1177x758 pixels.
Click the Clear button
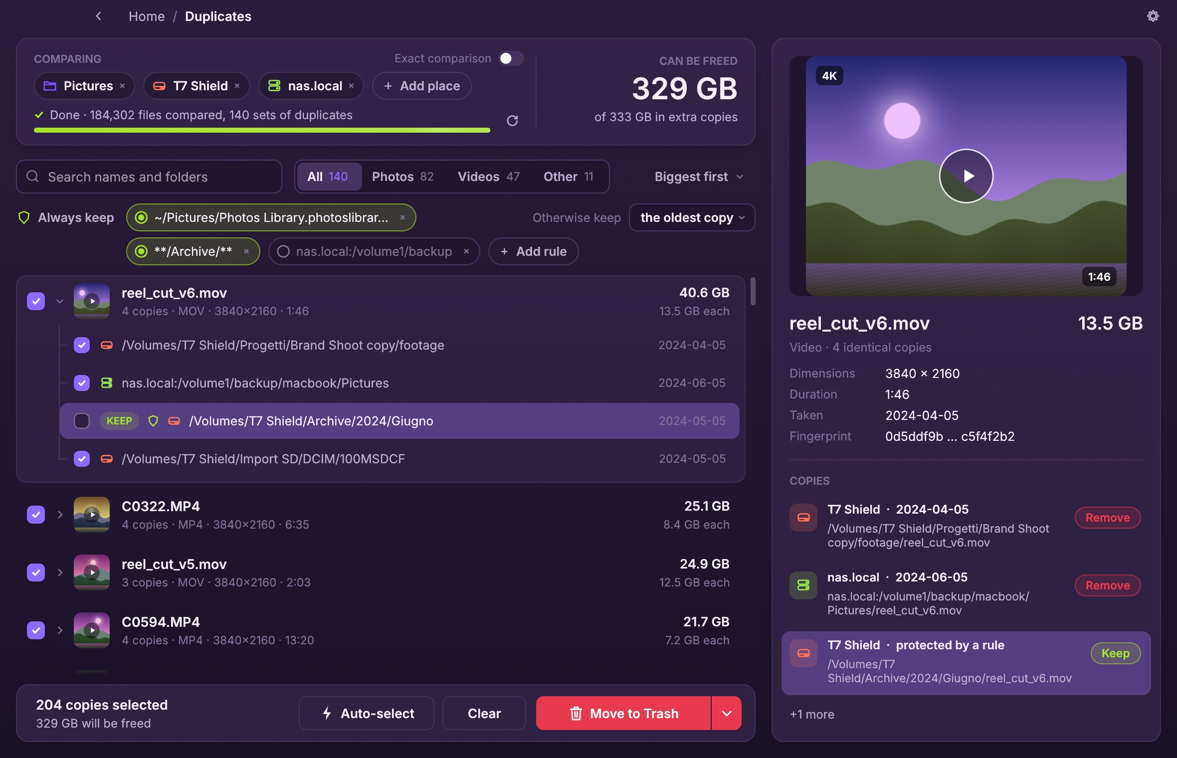[x=484, y=713]
